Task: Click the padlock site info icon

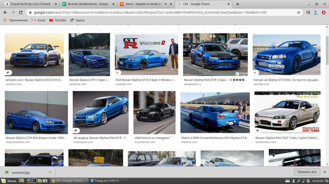Action: coord(30,12)
